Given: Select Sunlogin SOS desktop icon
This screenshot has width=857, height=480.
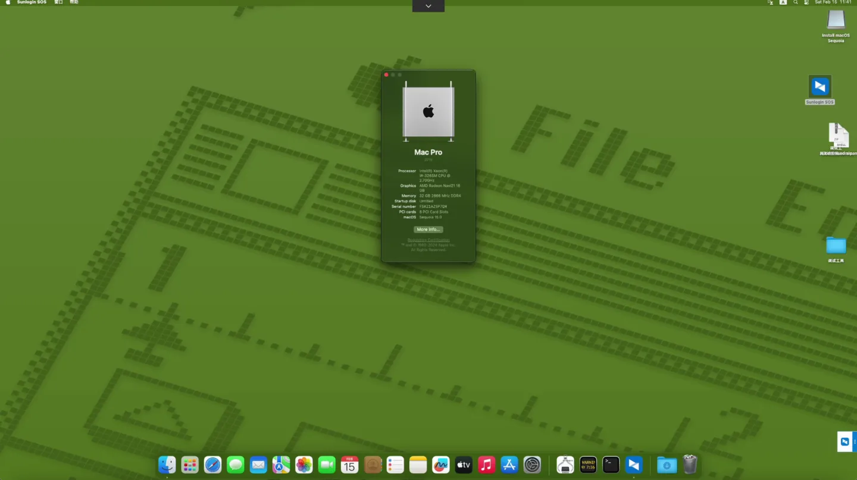Looking at the screenshot, I should (x=820, y=87).
